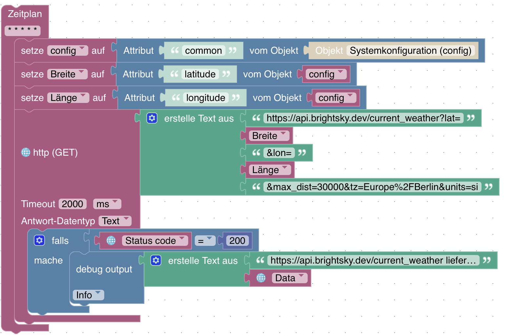
Task: Open the 'ms' timeout unit dropdown
Action: [107, 204]
